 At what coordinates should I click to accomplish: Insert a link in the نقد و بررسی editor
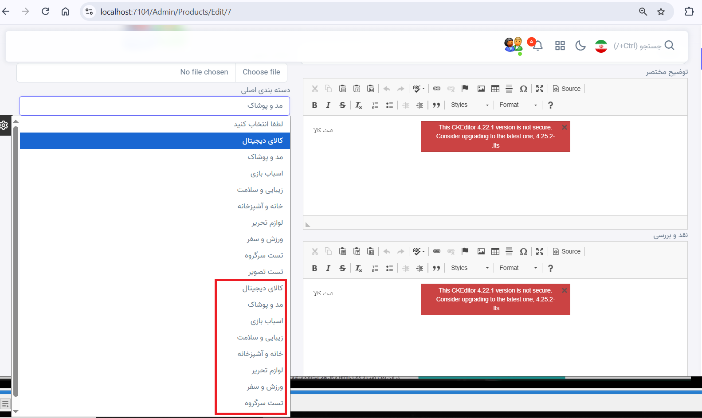click(x=437, y=251)
